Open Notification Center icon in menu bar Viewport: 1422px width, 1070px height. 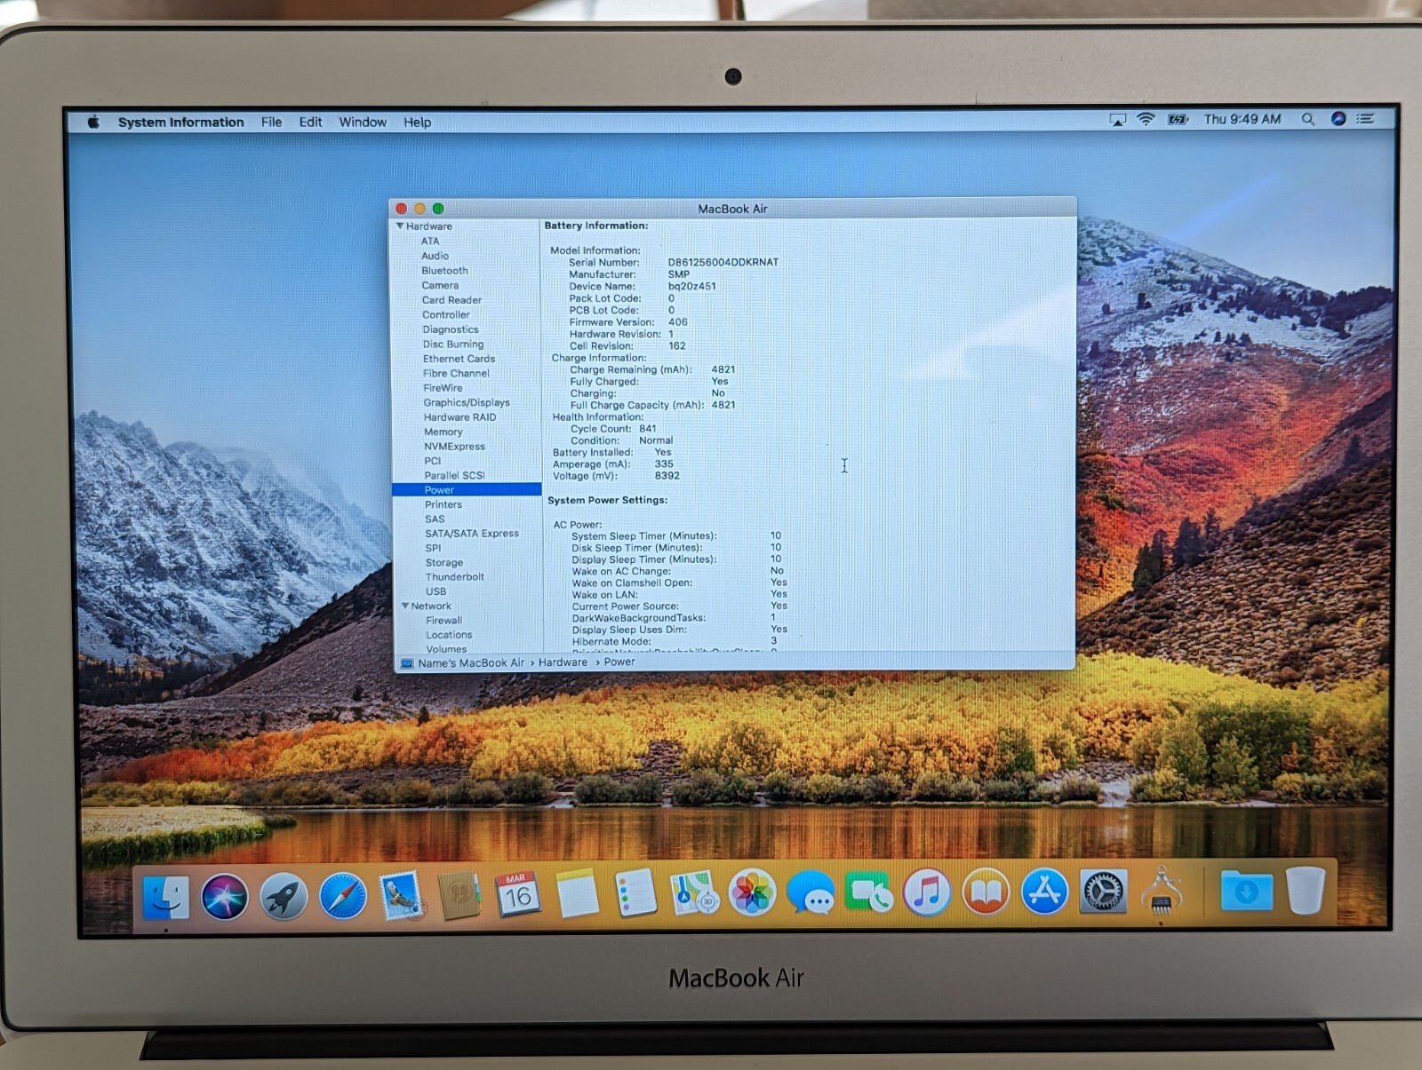[1366, 118]
